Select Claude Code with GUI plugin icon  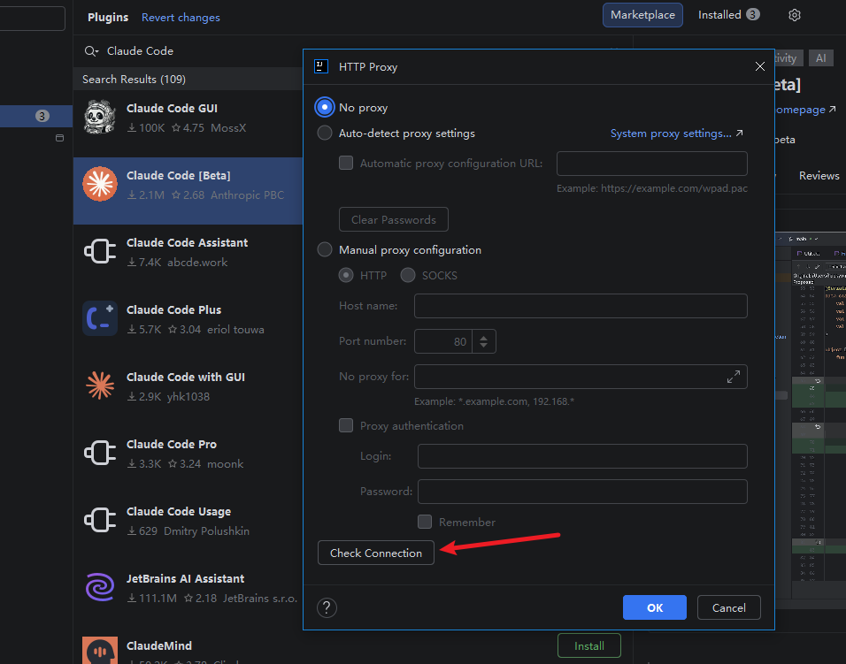(100, 385)
